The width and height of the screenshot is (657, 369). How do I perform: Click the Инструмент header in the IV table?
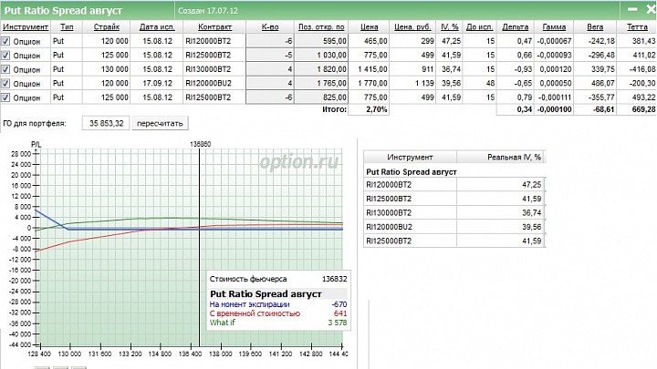[410, 158]
